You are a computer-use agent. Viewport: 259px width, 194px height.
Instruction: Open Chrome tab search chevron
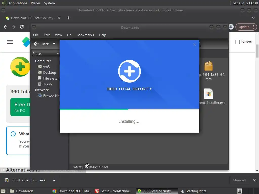click(x=253, y=18)
